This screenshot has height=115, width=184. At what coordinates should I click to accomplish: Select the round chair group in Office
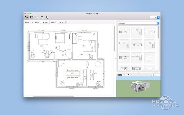47,54
